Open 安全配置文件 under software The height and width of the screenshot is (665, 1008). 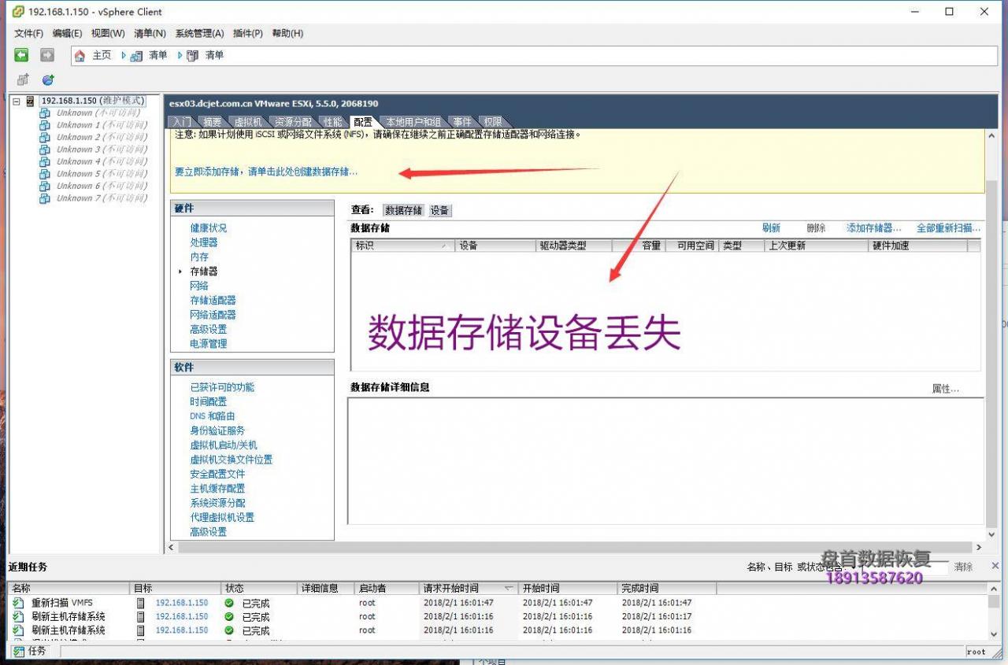point(217,475)
